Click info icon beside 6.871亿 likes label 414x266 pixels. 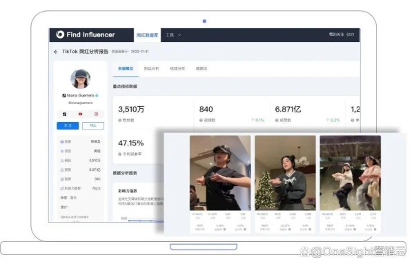[277, 120]
